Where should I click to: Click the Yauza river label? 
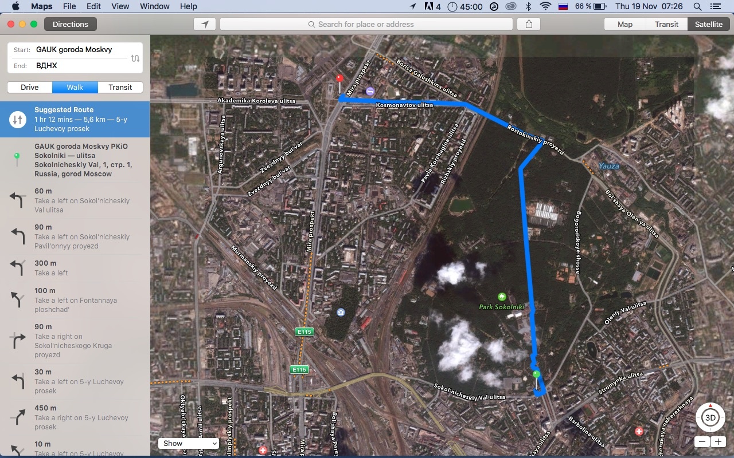[x=609, y=166]
